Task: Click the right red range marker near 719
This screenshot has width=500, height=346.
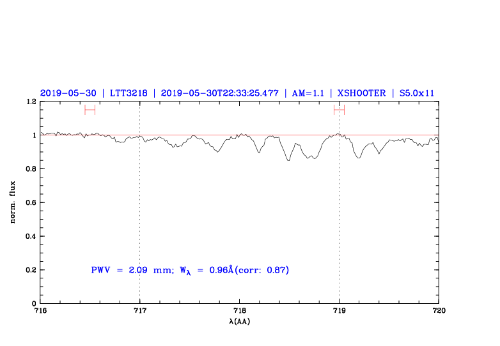Action: pos(339,110)
